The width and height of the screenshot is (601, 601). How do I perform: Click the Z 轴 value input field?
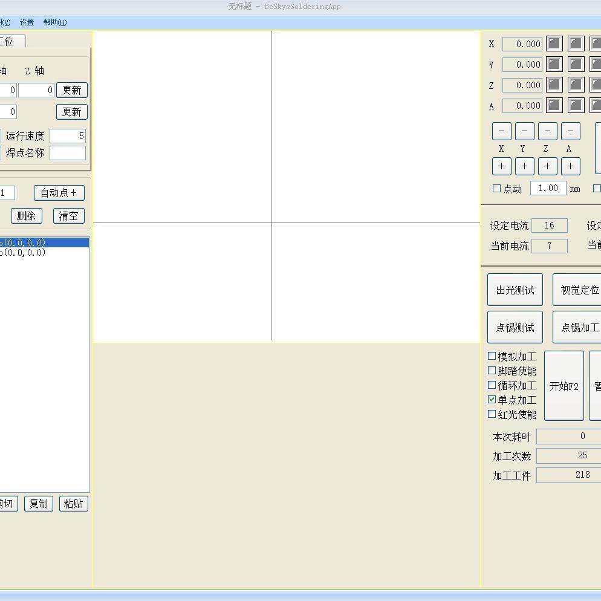click(36, 90)
